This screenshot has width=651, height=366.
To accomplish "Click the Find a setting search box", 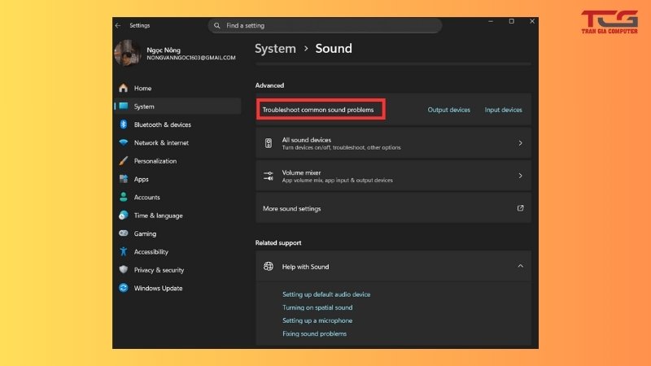I will [x=325, y=25].
